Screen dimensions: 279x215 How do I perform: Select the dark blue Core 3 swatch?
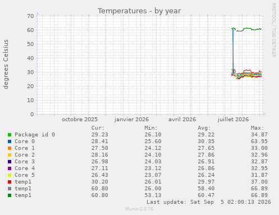pyautogui.click(x=10, y=162)
